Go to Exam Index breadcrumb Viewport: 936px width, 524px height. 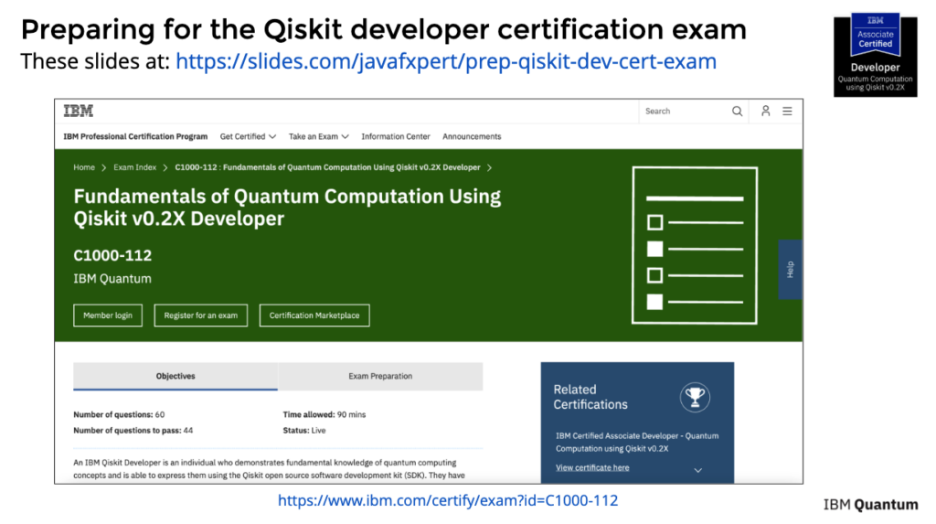(x=135, y=167)
